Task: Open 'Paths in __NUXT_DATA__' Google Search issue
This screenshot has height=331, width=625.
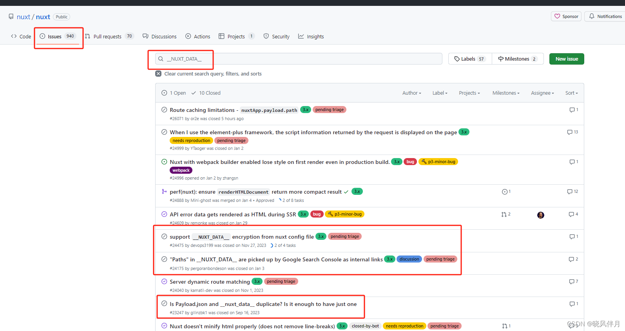Action: click(x=276, y=259)
